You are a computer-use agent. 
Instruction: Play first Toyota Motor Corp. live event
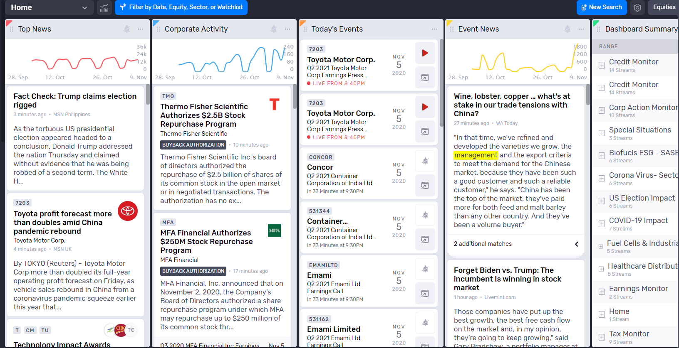coord(425,53)
